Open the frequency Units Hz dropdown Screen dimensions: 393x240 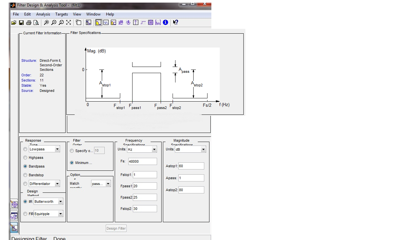(154, 149)
